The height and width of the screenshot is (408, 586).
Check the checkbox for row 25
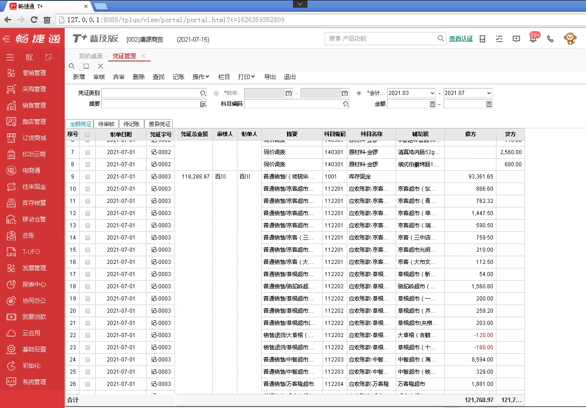[87, 372]
